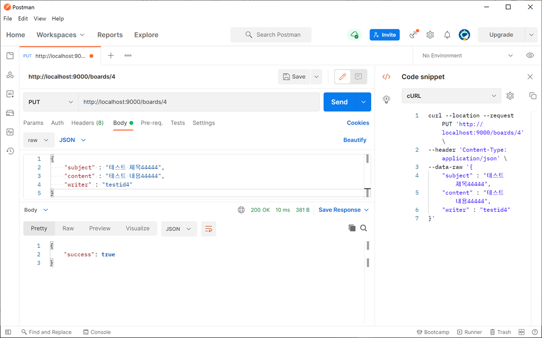Open notifications bell icon
The image size is (542, 338).
tap(447, 34)
